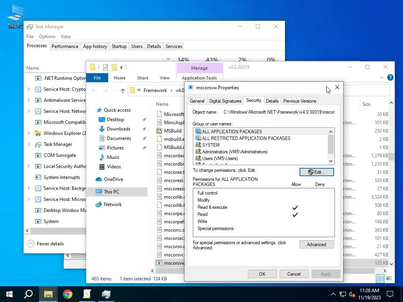
Task: Launch Chrome from the taskbar
Action: click(68, 294)
